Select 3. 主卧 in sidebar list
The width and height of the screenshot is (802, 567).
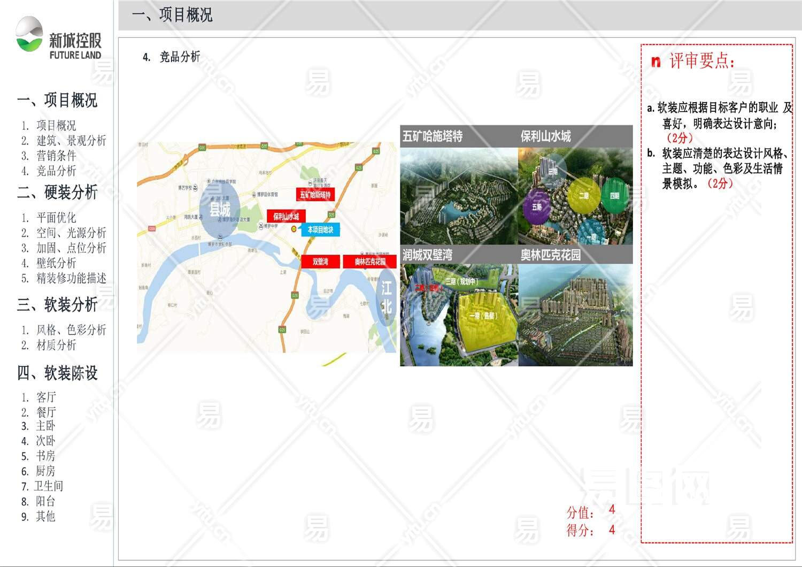[38, 426]
